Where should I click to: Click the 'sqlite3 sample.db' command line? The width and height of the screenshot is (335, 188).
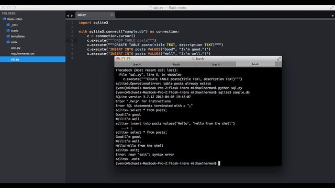click(183, 92)
